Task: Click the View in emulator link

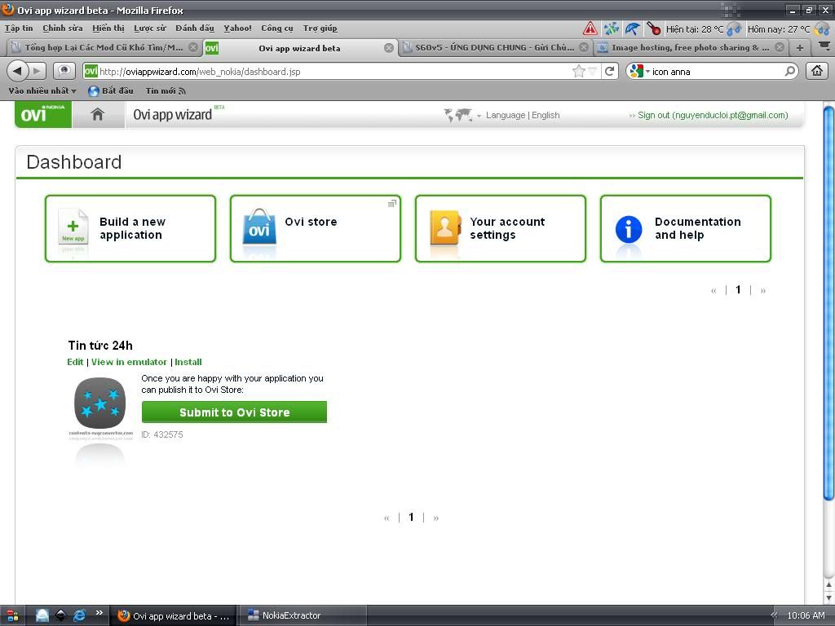Action: click(129, 362)
